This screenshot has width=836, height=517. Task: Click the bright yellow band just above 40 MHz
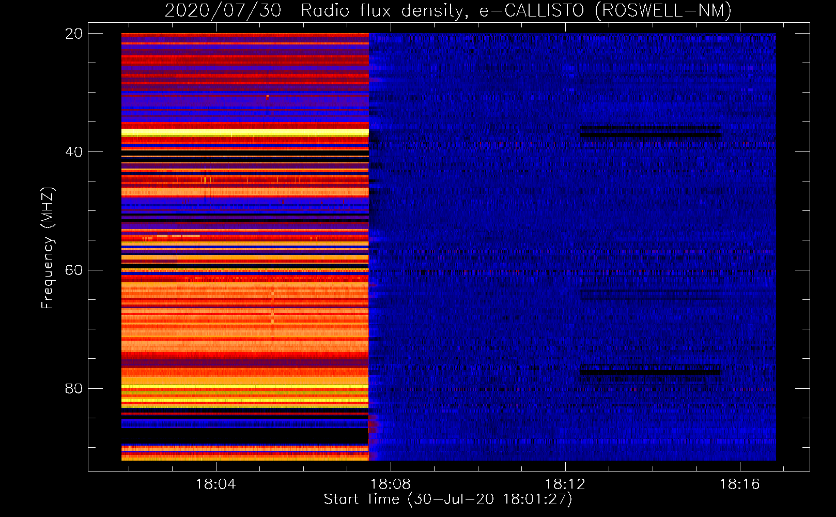pyautogui.click(x=245, y=133)
